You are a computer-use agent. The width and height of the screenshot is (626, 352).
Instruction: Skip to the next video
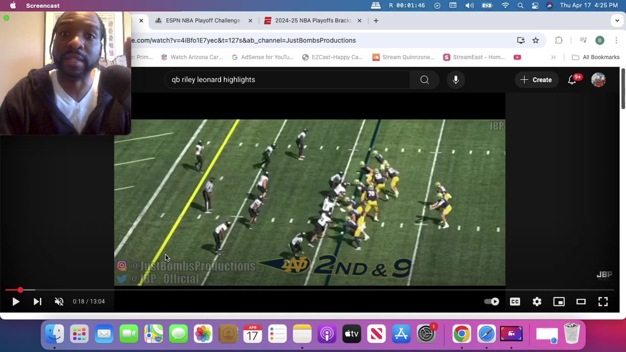tap(37, 302)
